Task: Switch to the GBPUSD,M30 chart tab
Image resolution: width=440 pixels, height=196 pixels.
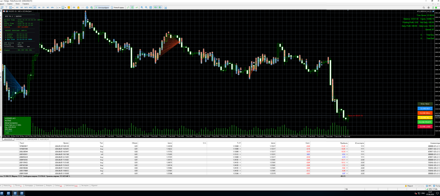Action: tap(32, 139)
